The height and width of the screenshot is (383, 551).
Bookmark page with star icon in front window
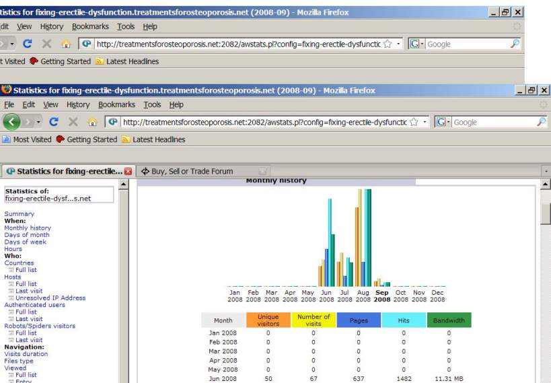coord(414,123)
